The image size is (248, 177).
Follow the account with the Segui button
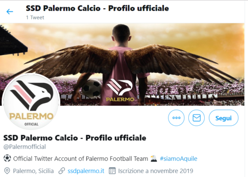(x=224, y=118)
